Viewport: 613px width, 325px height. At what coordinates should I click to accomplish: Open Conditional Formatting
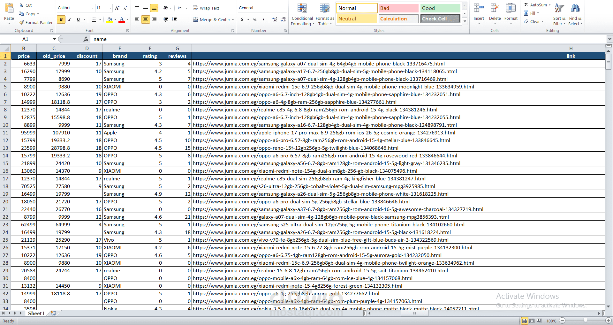pos(302,15)
